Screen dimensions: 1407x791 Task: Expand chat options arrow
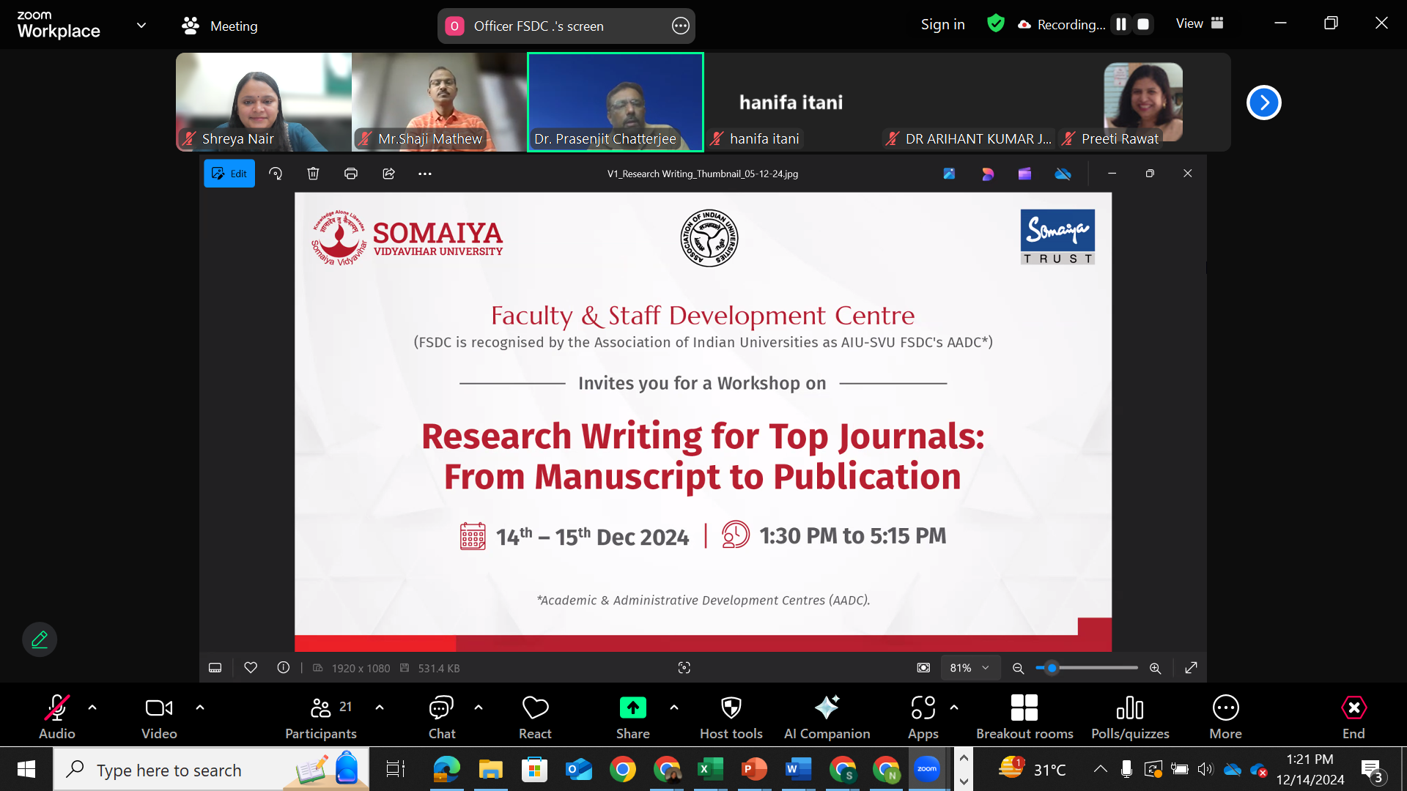tap(479, 708)
